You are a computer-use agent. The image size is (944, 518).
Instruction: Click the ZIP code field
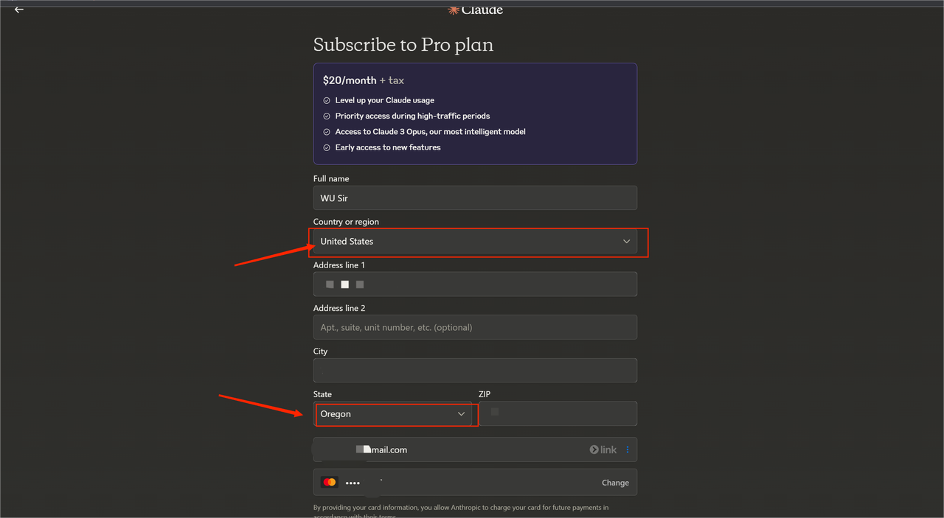[x=558, y=413]
